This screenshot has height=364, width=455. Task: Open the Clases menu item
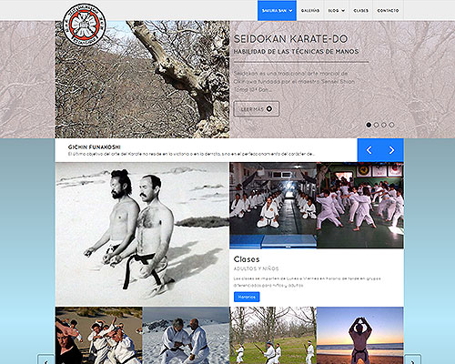tap(360, 11)
